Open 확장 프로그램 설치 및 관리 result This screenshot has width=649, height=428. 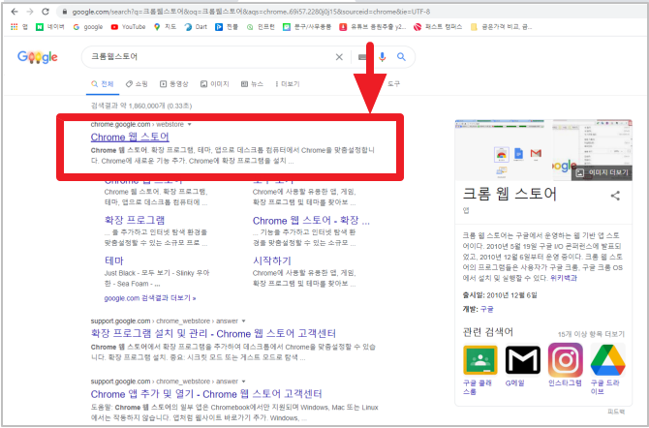point(213,334)
